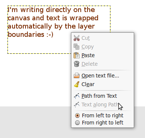Screen dimensions: 145x138
Task: Click the greyed Text along Path icon
Action: coord(77,105)
